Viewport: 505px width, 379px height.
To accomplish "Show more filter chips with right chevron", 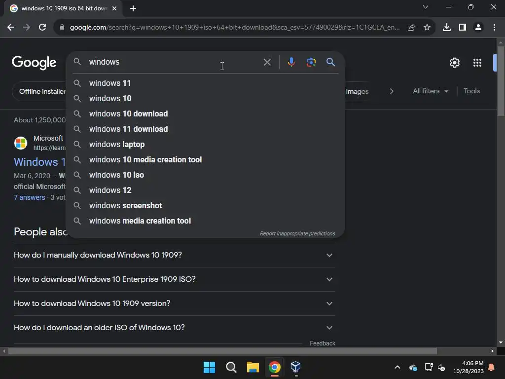I will coord(392,91).
